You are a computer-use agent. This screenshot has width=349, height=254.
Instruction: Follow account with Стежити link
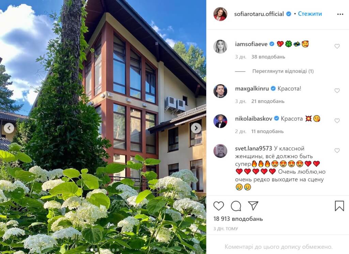coord(310,14)
